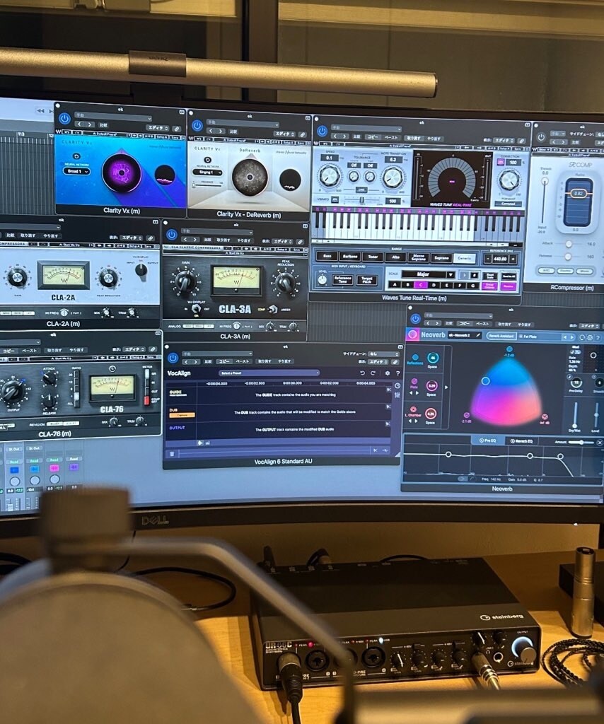Toggle power button in Clarity Vx window

(x=64, y=119)
